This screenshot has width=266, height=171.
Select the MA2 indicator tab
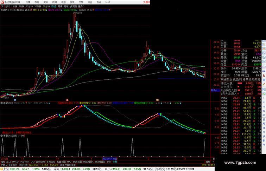[69, 162]
